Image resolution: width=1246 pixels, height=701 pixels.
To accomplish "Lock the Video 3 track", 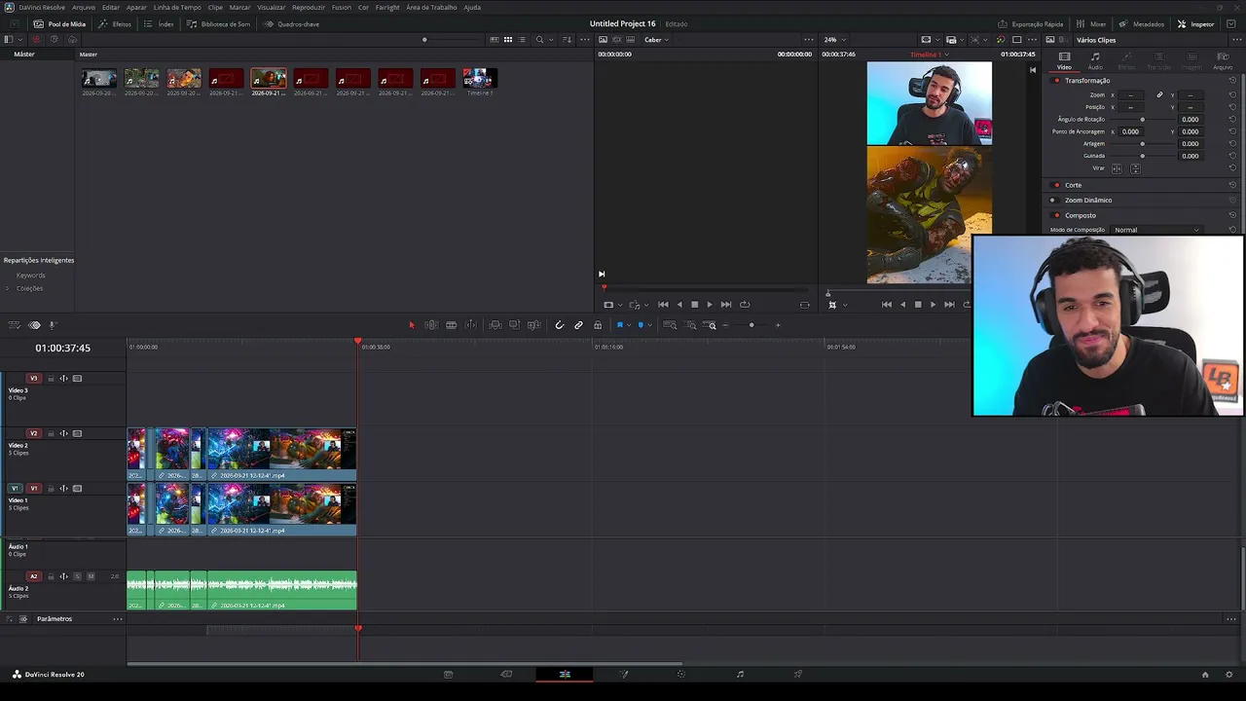I will (x=51, y=379).
